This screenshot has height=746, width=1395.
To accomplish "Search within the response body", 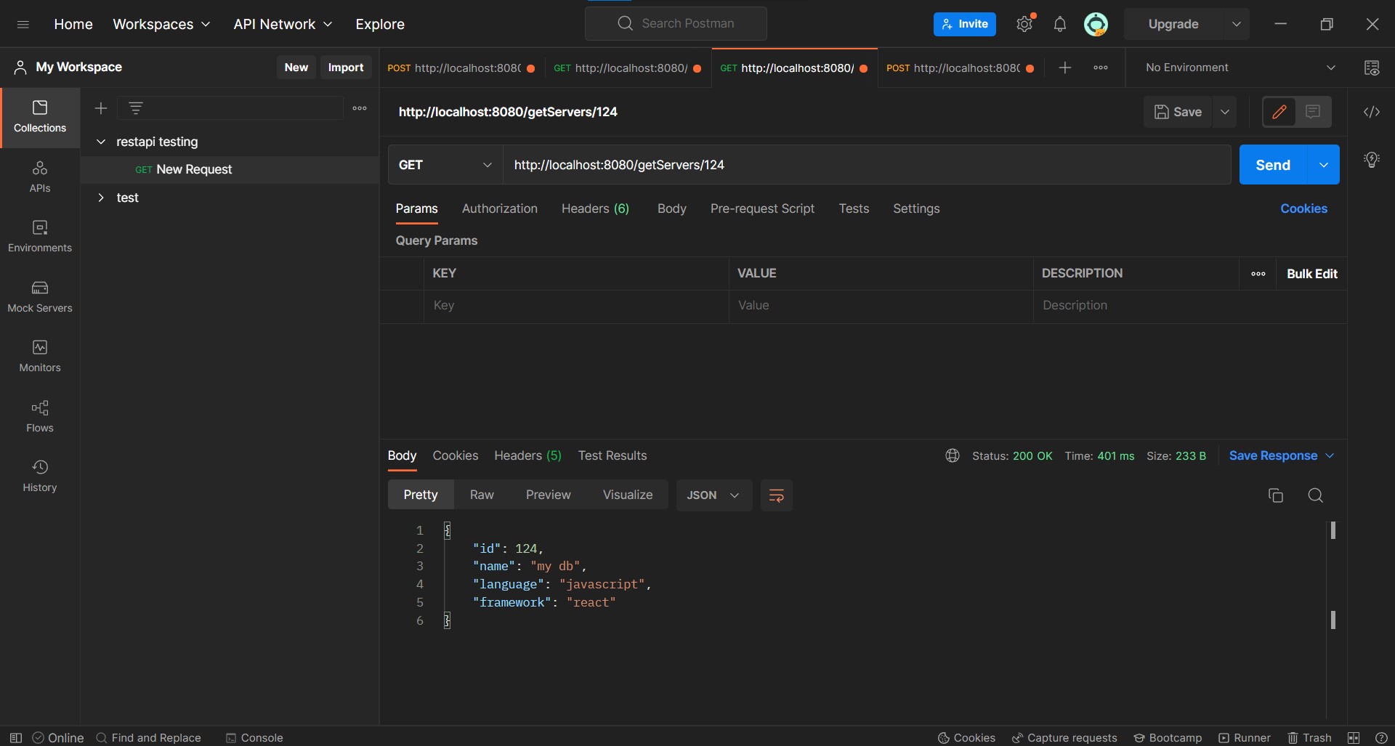I will [1315, 495].
